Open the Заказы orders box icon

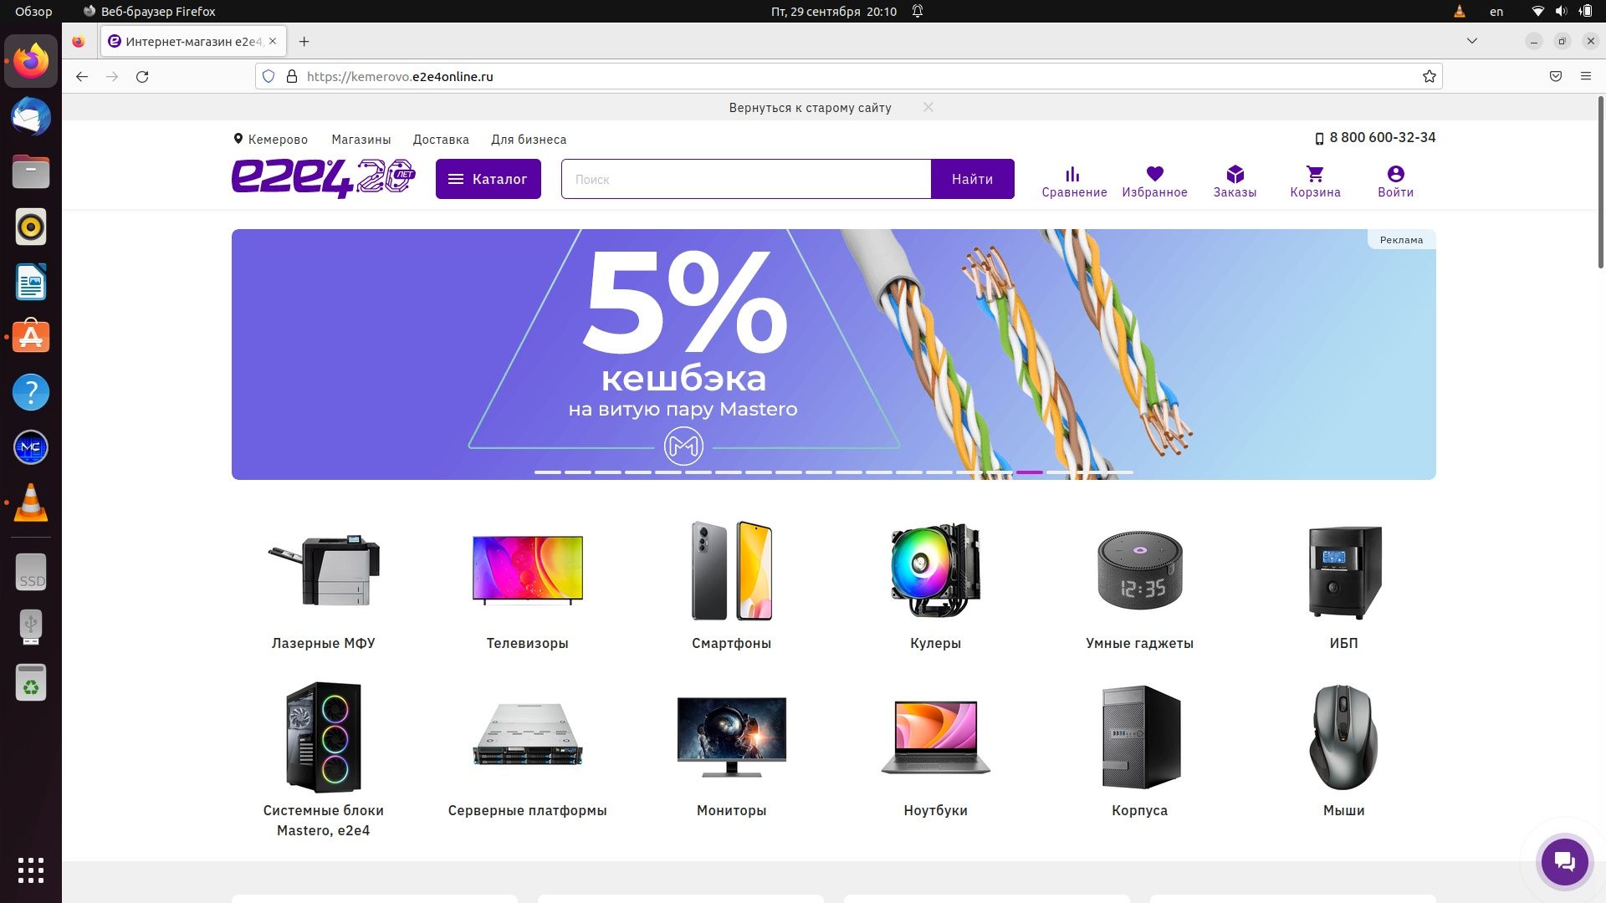click(x=1235, y=181)
